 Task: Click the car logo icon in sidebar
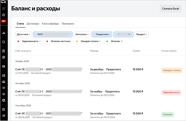click(x=3, y=2)
